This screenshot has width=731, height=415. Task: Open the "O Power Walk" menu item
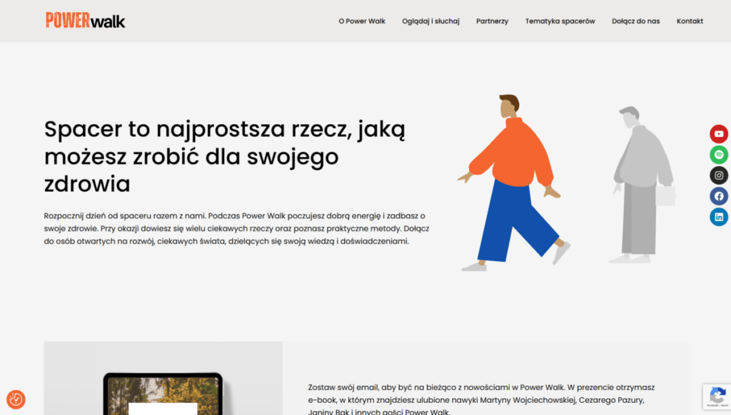pos(361,21)
